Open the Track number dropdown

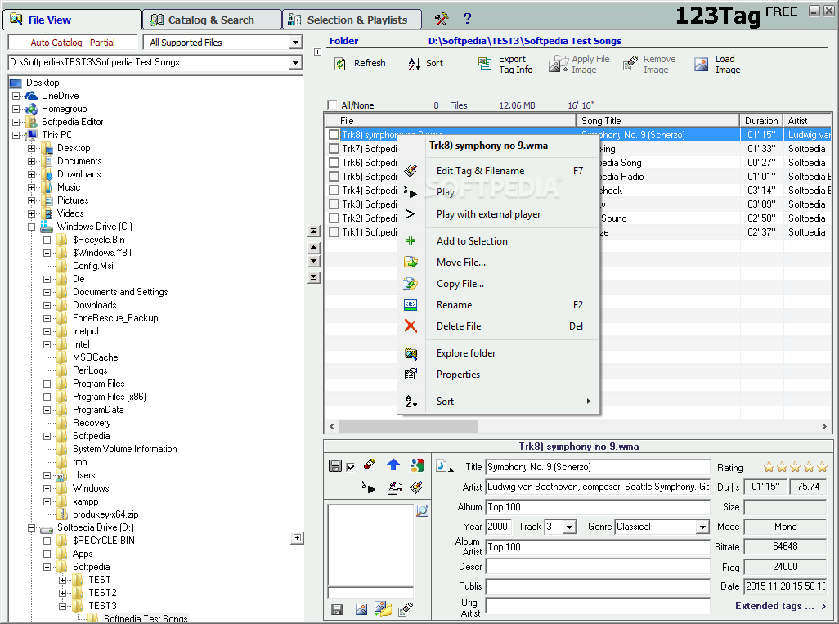(570, 527)
